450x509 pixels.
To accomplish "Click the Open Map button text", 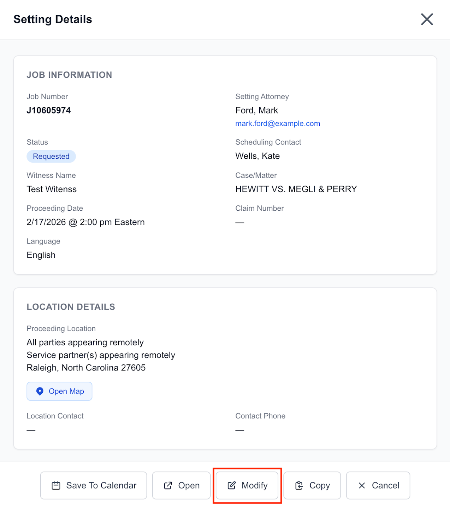I will (66, 391).
